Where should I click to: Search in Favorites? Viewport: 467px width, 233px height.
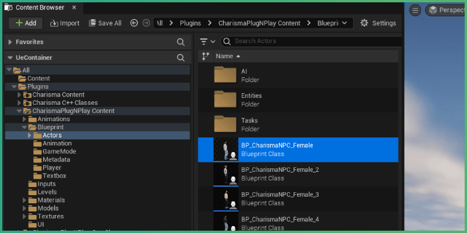[x=180, y=42]
